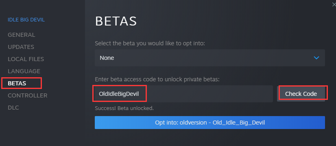Click the Check Code button
This screenshot has width=336, height=146.
tap(301, 94)
